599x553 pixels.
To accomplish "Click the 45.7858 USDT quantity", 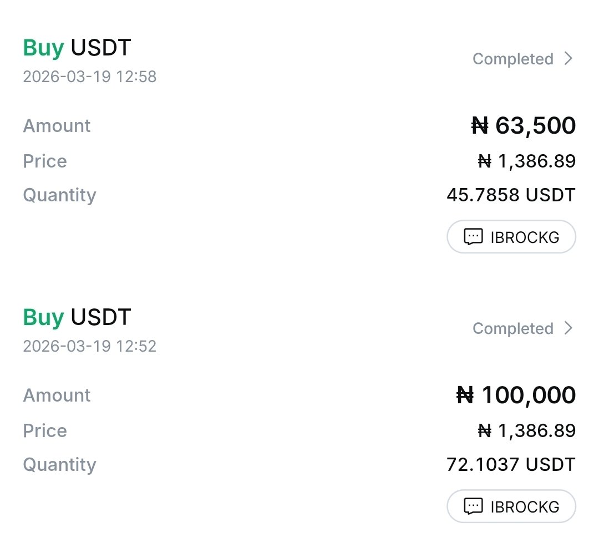I will point(511,195).
